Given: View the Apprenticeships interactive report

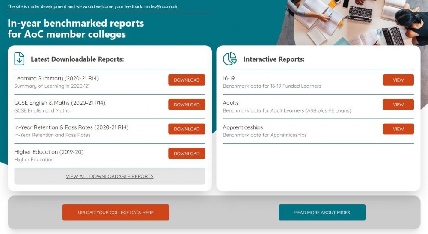Looking at the screenshot, I should (398, 129).
